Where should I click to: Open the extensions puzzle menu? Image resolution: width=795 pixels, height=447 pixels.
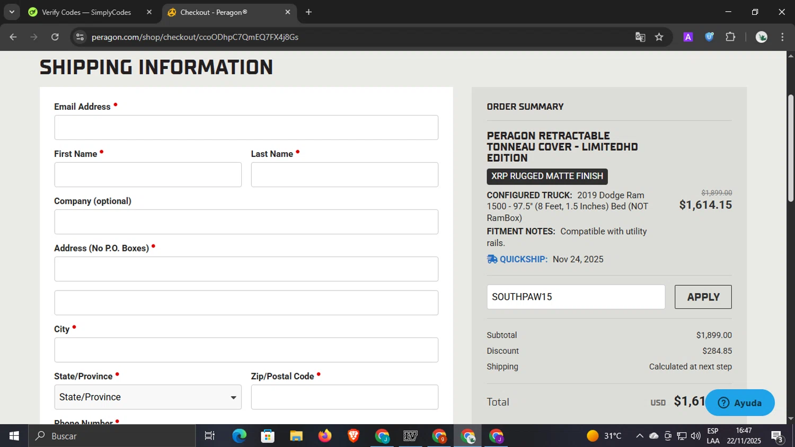click(x=730, y=37)
